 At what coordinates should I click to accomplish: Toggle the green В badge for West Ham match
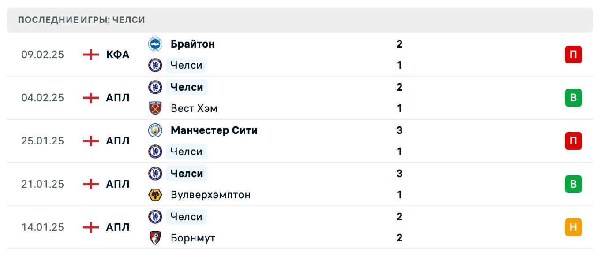point(574,98)
